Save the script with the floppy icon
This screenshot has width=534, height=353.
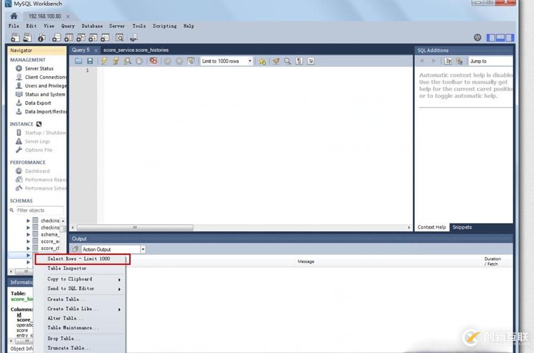pyautogui.click(x=90, y=61)
